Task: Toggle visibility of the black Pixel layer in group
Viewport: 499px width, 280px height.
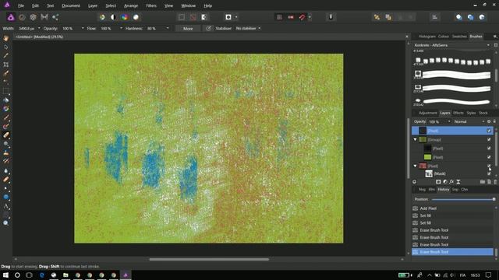Action: click(x=489, y=149)
